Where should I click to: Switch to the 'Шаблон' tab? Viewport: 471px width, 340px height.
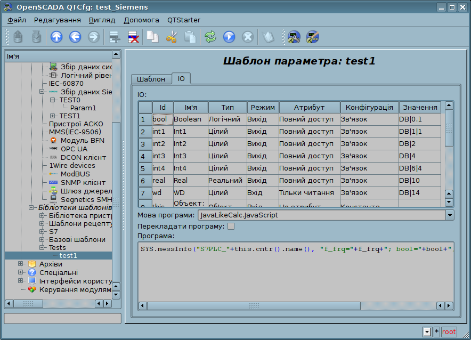click(151, 79)
